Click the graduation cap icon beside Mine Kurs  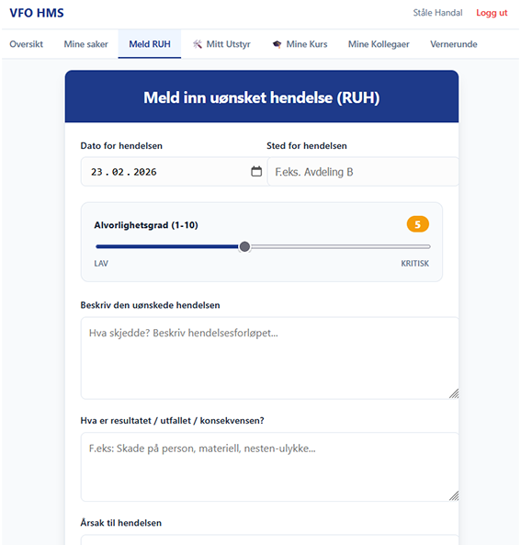pyautogui.click(x=277, y=44)
